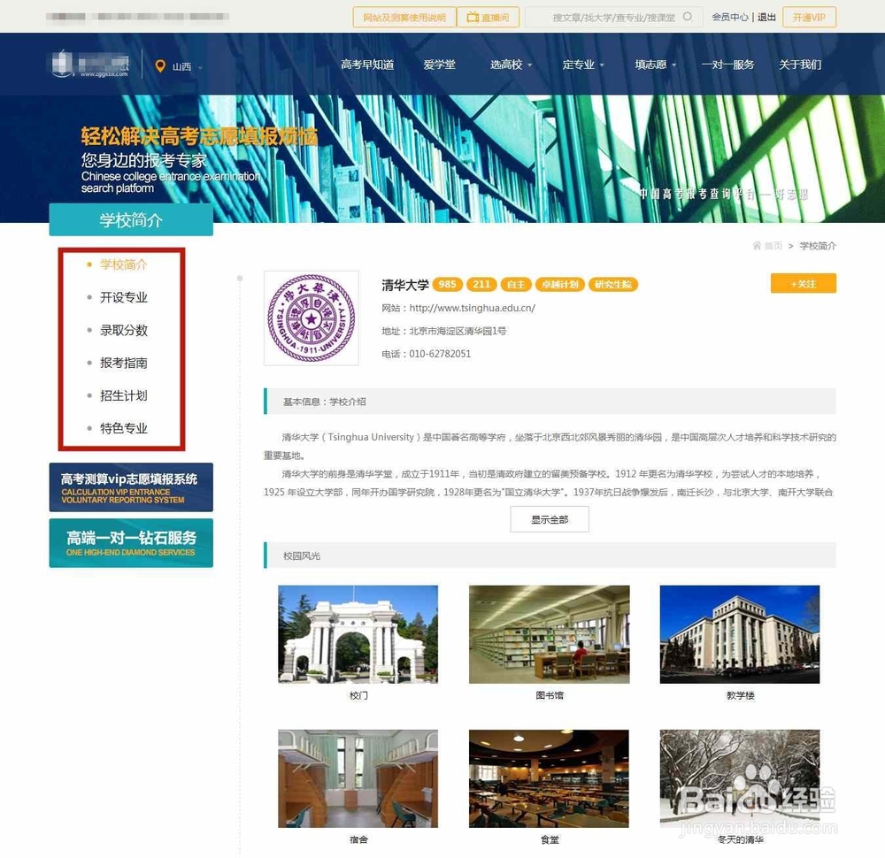Open 关于我们 nav item
Image resolution: width=885 pixels, height=858 pixels.
[x=800, y=65]
